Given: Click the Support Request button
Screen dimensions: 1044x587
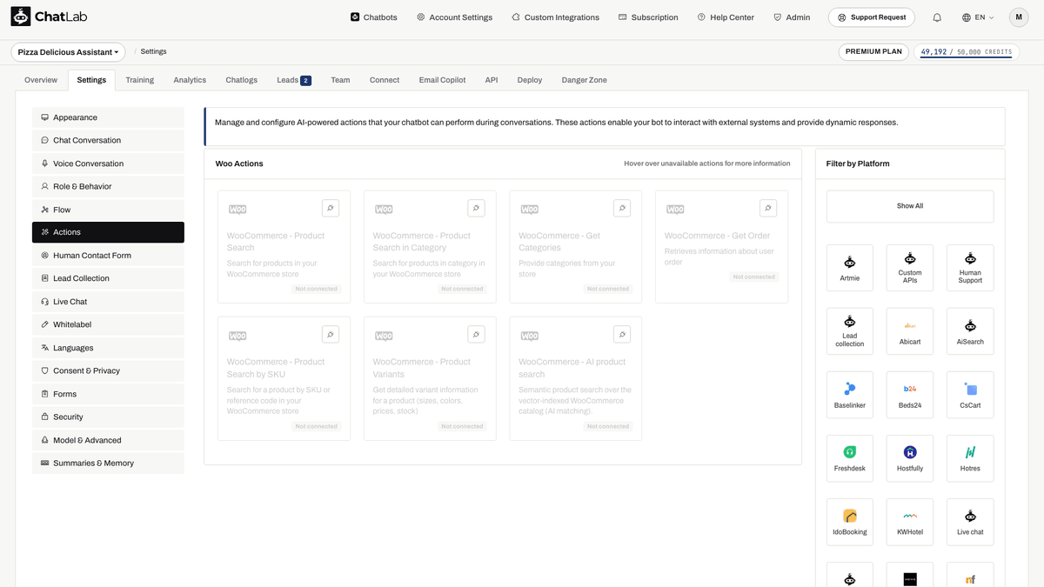Looking at the screenshot, I should click(873, 17).
